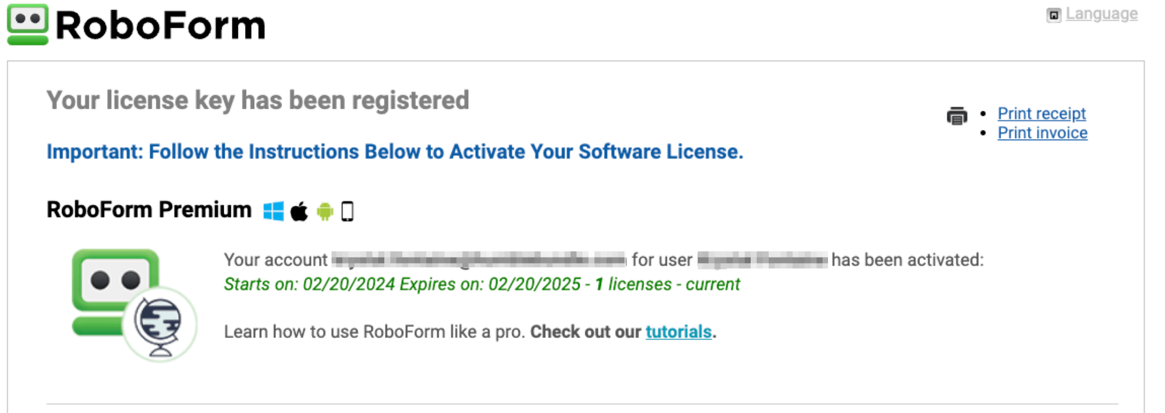1165x413 pixels.
Task: Select the mobile phone platform icon
Action: [347, 210]
